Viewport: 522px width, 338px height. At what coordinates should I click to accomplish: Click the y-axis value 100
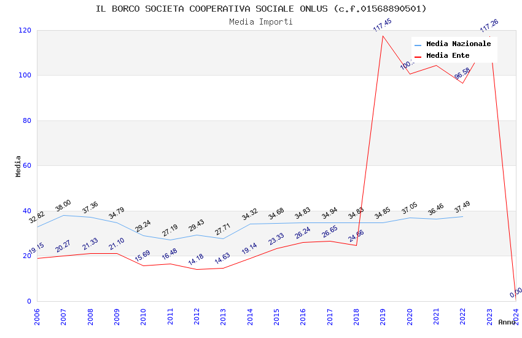[25, 75]
